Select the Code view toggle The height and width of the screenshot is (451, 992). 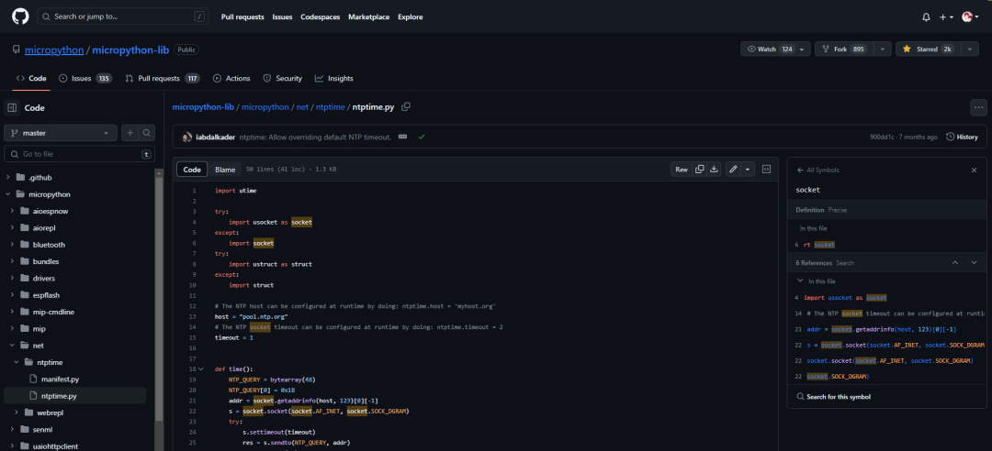point(192,170)
